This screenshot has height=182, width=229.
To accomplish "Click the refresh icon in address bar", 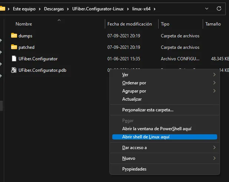I will (219, 9).
